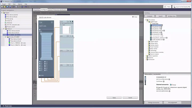Open the Project menu
This screenshot has width=192, height=108.
click(4, 4)
